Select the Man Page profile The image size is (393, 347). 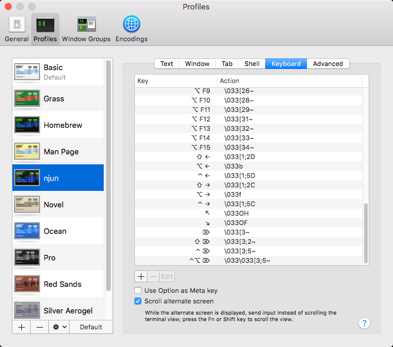point(58,151)
